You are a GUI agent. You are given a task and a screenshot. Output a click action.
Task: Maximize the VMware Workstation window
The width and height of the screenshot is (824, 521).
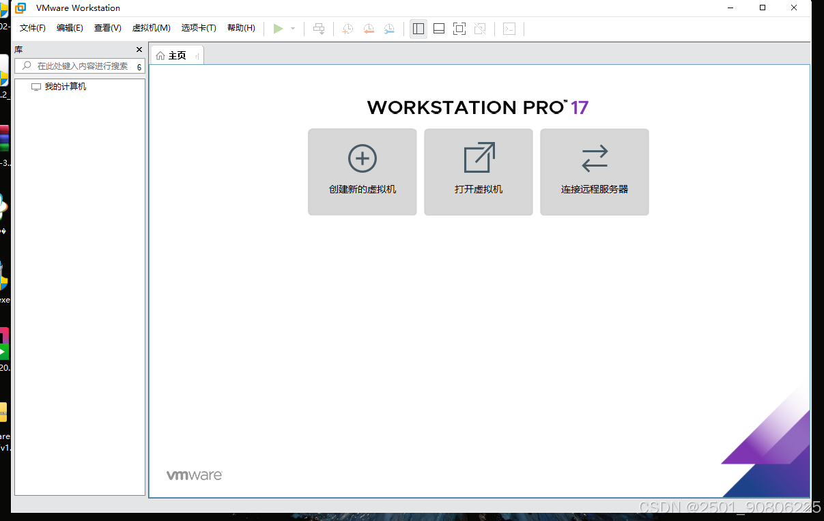(763, 8)
